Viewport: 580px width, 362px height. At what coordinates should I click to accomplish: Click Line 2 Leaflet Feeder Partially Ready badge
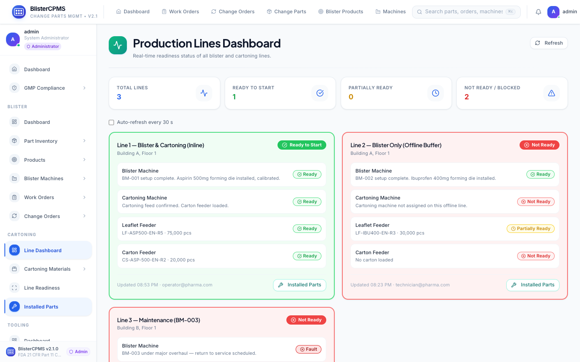(530, 228)
